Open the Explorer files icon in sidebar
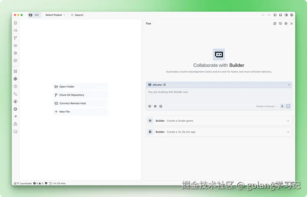The height and width of the screenshot is (197, 307). (15, 23)
